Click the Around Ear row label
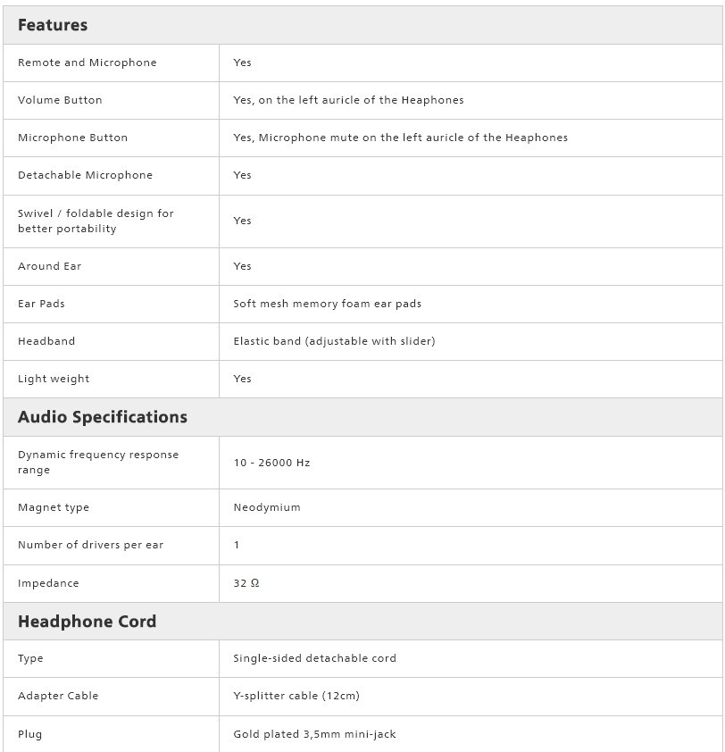 pos(49,266)
